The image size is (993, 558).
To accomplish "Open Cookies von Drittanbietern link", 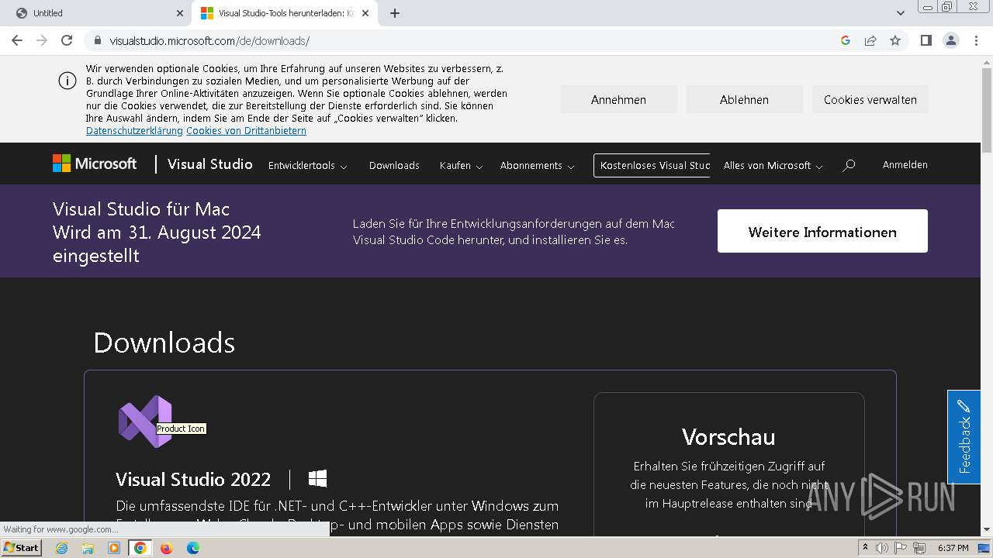I will [246, 131].
